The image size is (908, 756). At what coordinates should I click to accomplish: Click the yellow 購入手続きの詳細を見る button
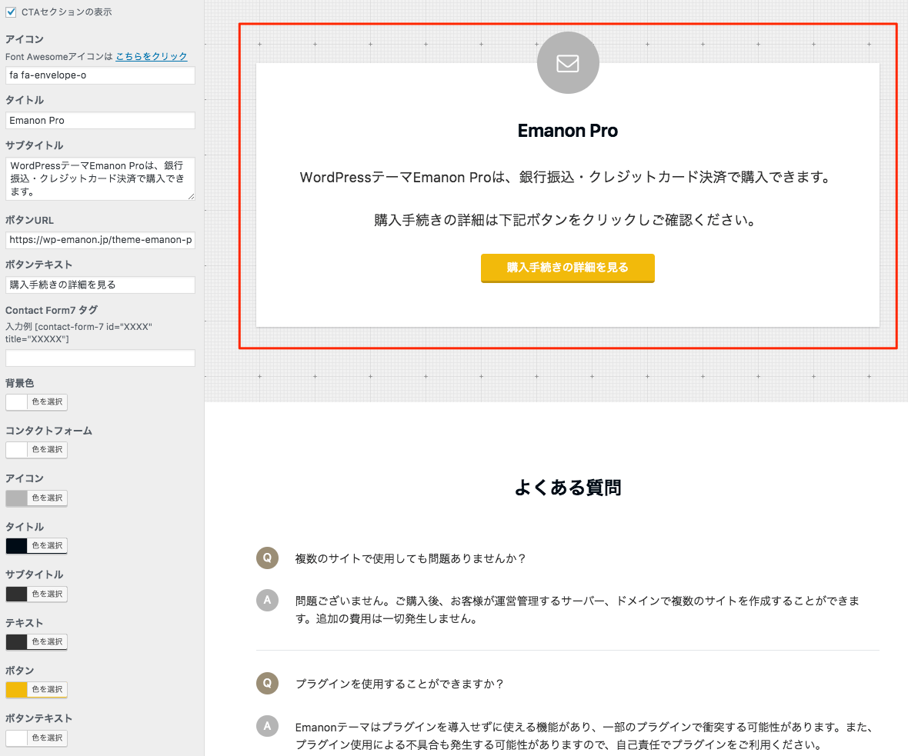tap(568, 268)
